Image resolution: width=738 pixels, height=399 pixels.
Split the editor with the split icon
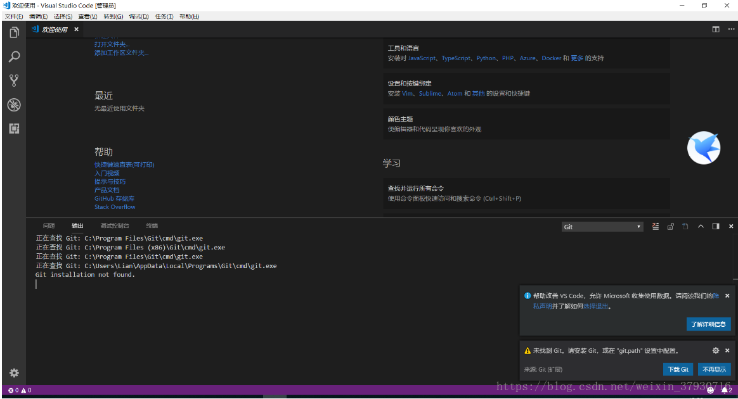coord(715,29)
